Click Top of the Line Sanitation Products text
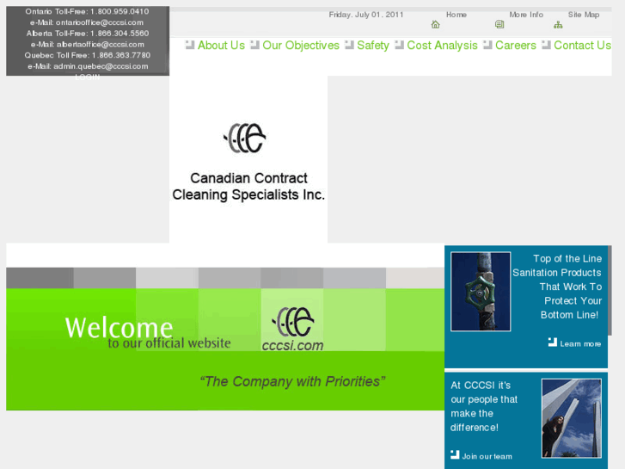This screenshot has width=625, height=469. [557, 287]
